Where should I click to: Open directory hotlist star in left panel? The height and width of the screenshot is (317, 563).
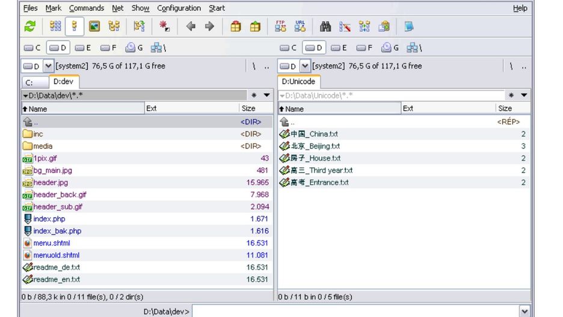(254, 95)
